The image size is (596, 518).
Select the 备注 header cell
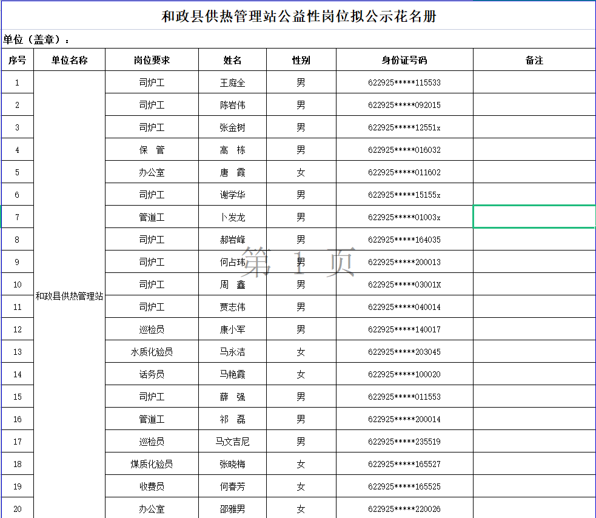pos(534,59)
